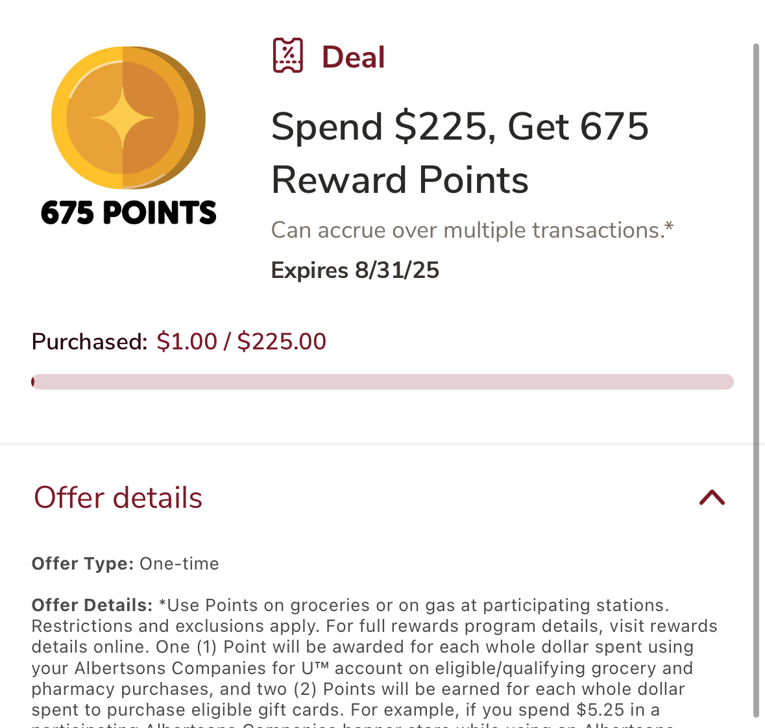Click the "One-time" offer type value

pos(179,564)
